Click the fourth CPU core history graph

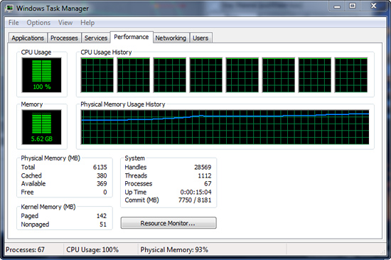206,75
